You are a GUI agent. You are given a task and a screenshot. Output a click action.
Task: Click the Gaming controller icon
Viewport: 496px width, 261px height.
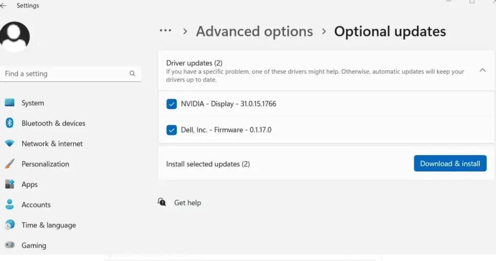(x=10, y=245)
